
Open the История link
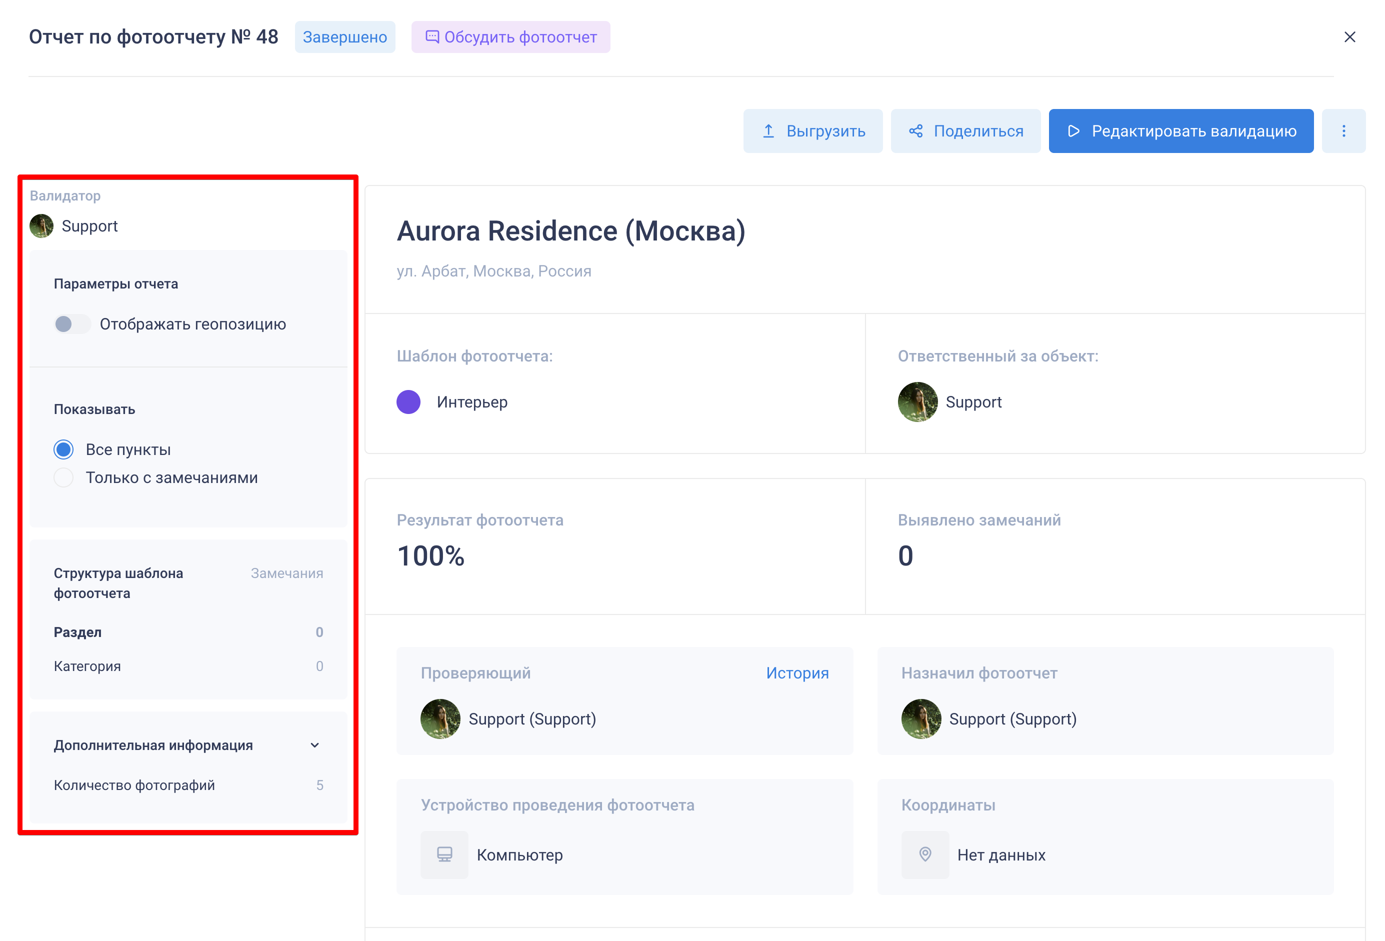[797, 673]
